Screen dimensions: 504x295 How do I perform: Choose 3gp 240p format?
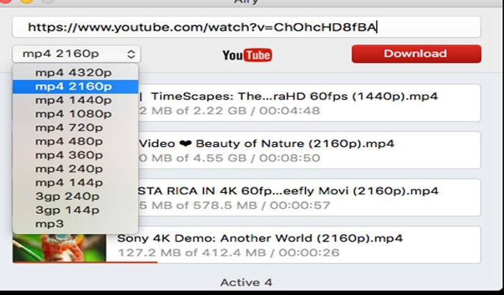click(76, 196)
